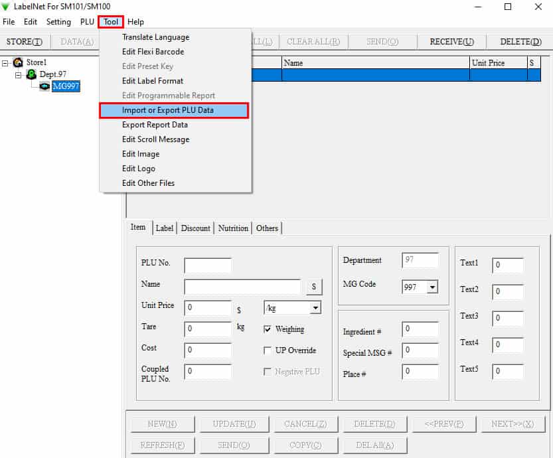Switch to the Label tab
The image size is (553, 458).
tap(165, 228)
